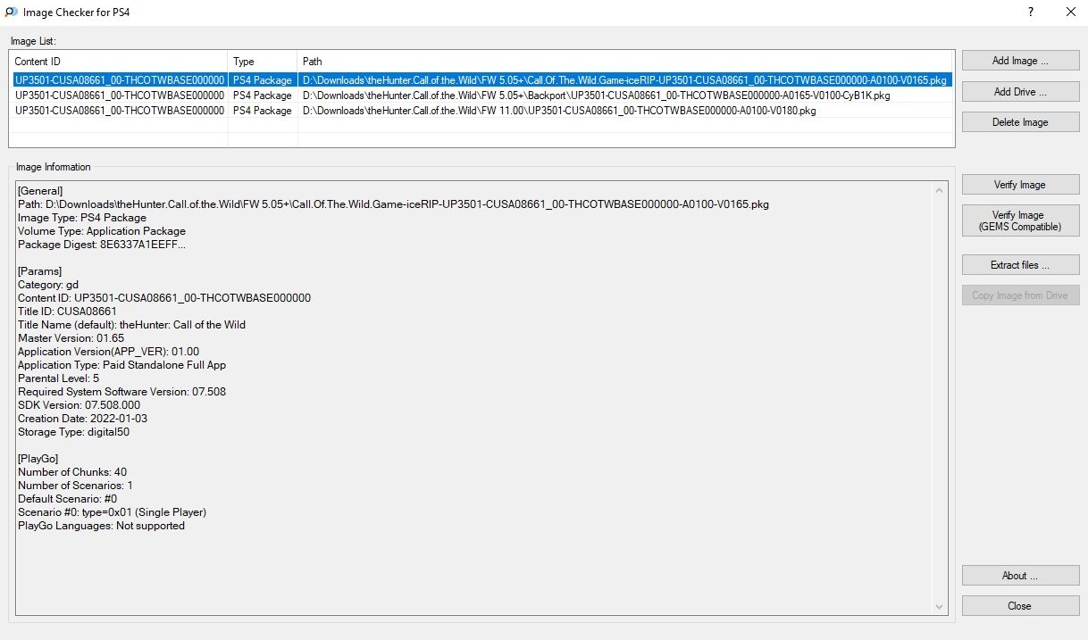Click Add Drive button

coord(1020,92)
